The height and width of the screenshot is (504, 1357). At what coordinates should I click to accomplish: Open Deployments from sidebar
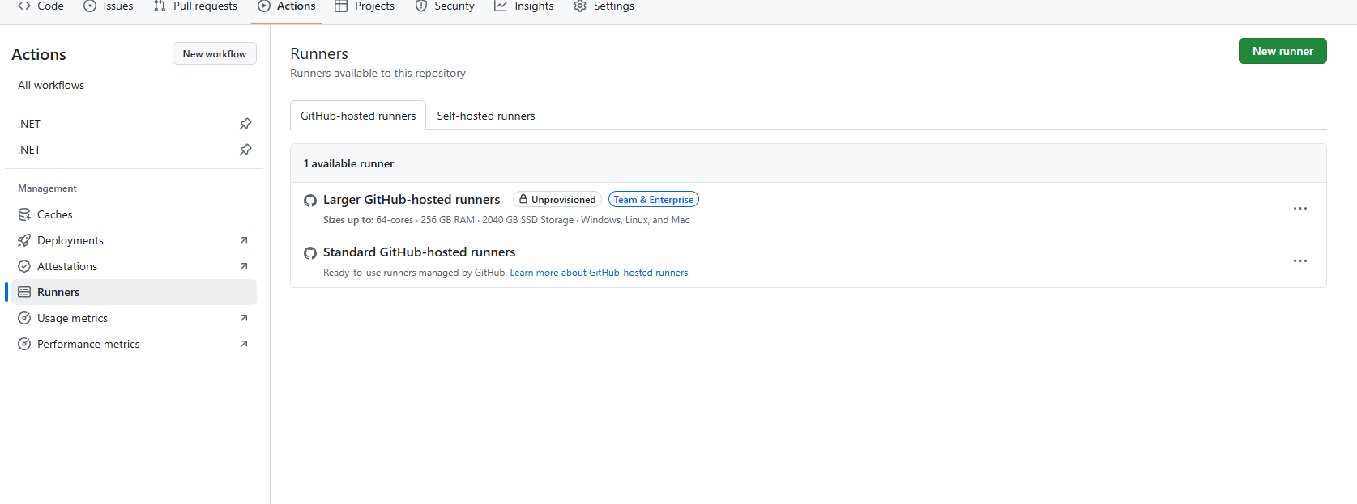pos(70,240)
